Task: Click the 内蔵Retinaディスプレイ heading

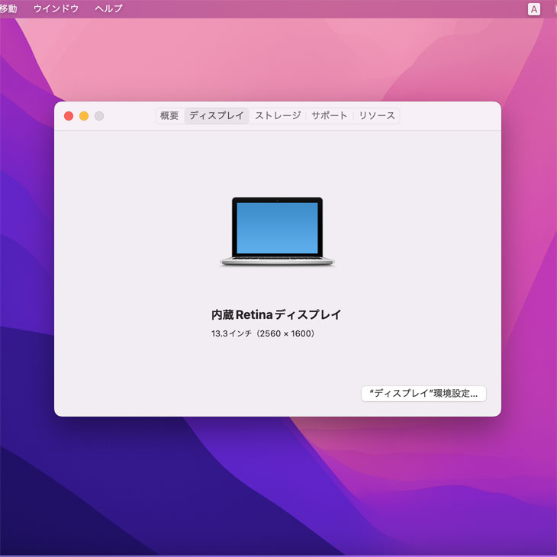Action: 276,314
